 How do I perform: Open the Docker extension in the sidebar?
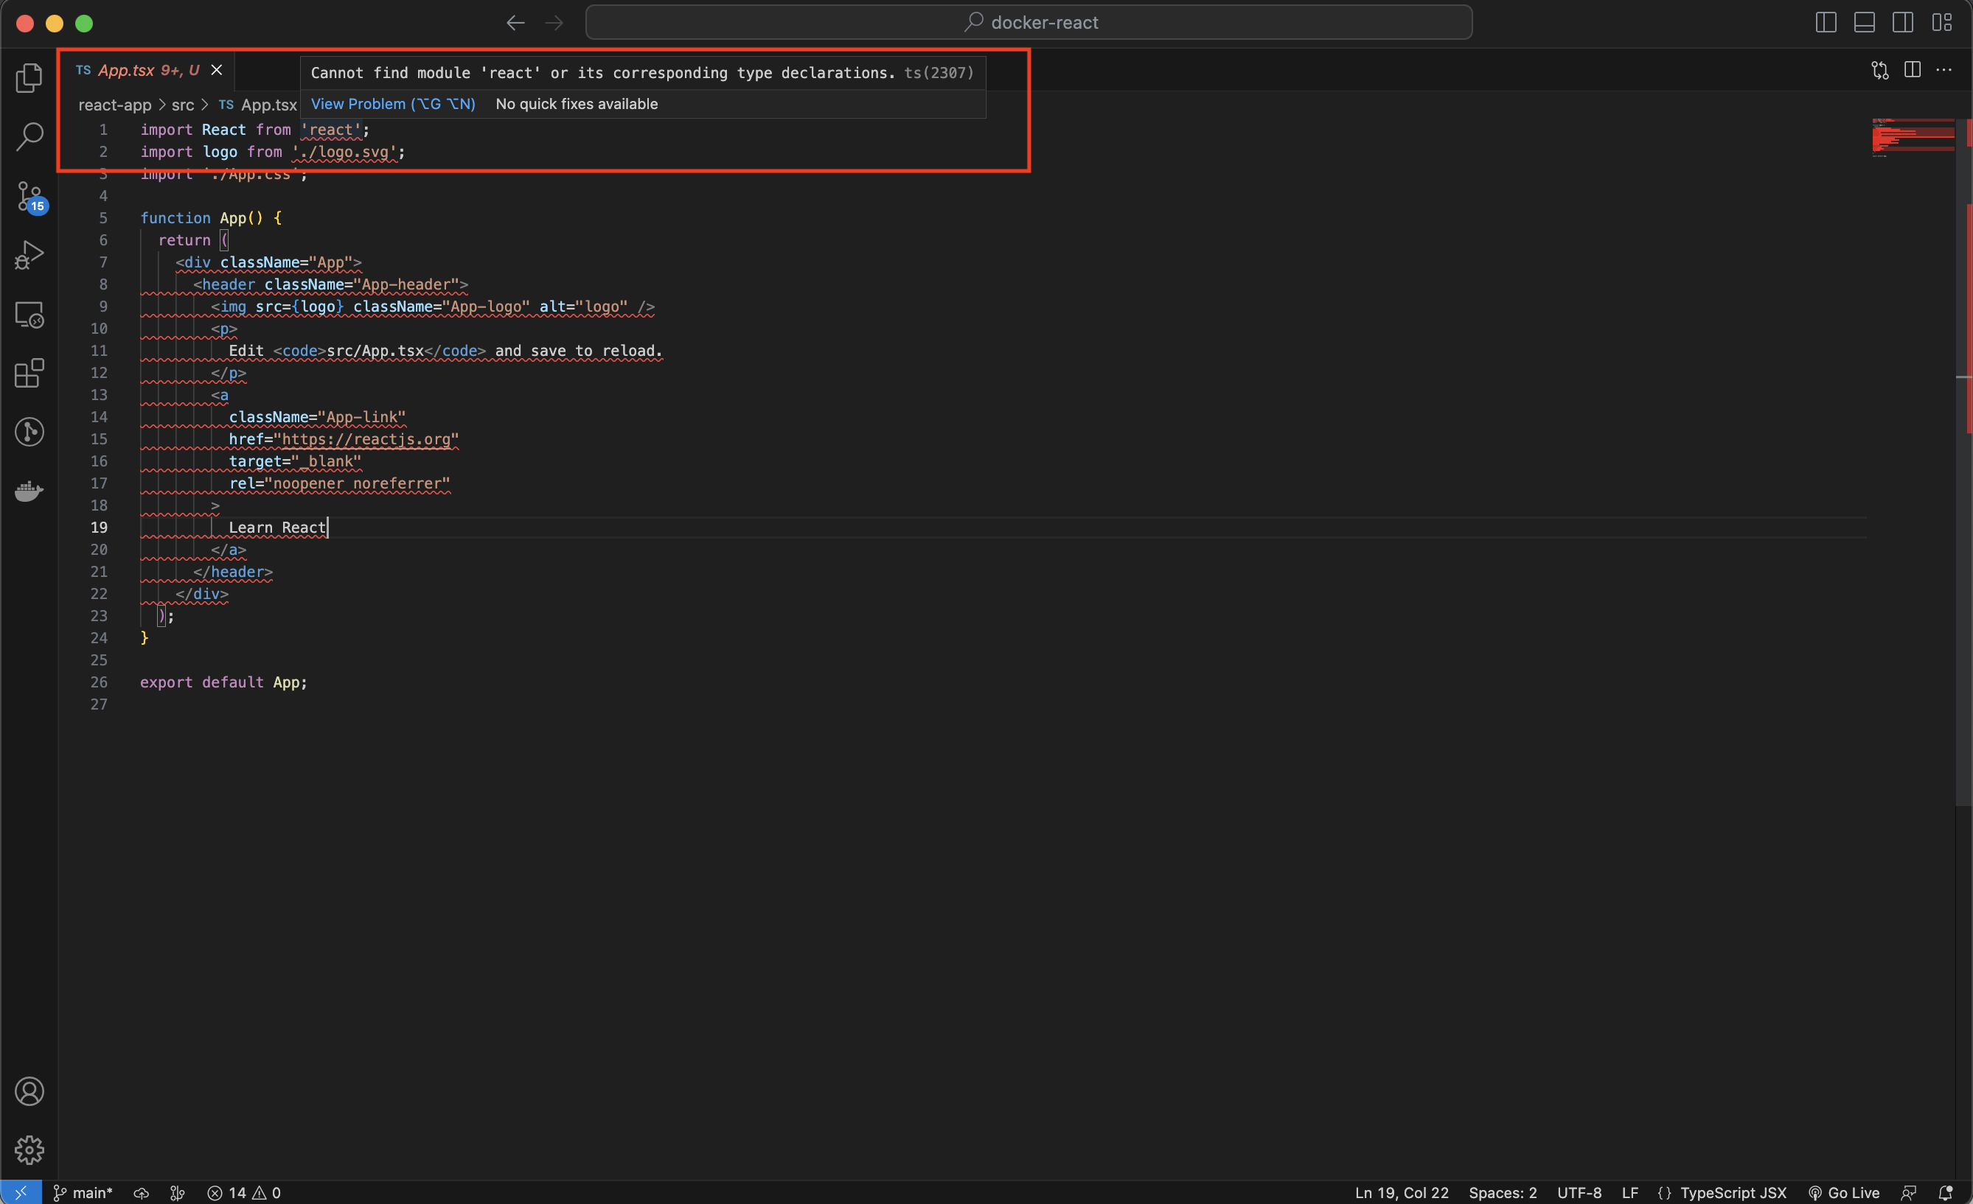[x=29, y=491]
